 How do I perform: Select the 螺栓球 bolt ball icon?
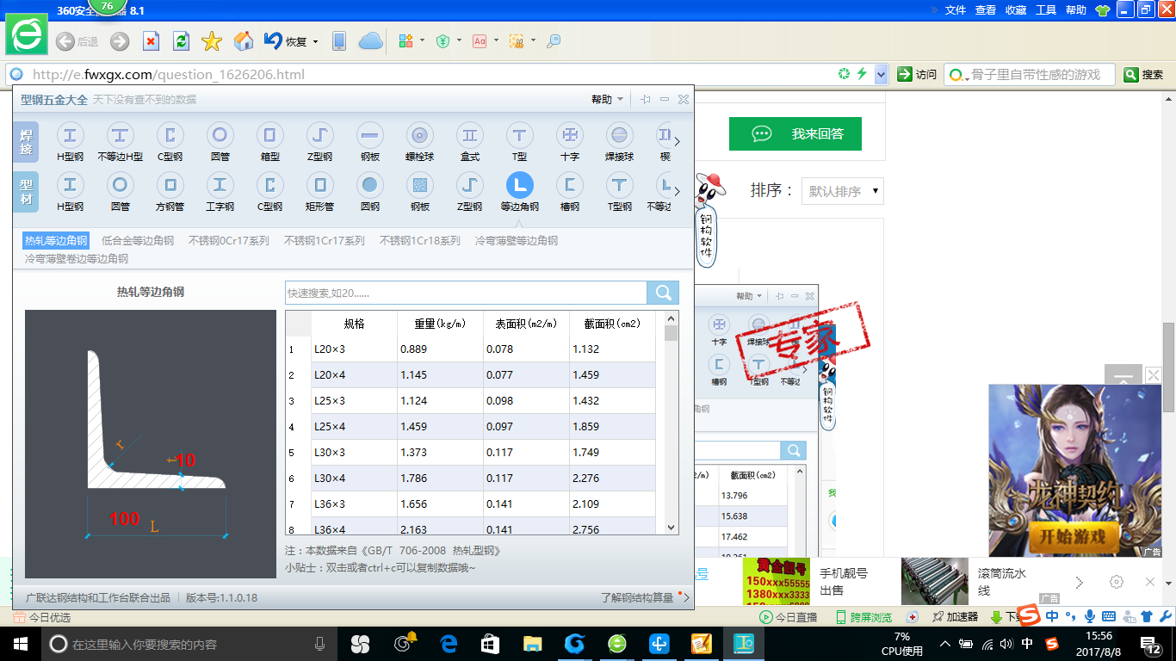[x=420, y=135]
